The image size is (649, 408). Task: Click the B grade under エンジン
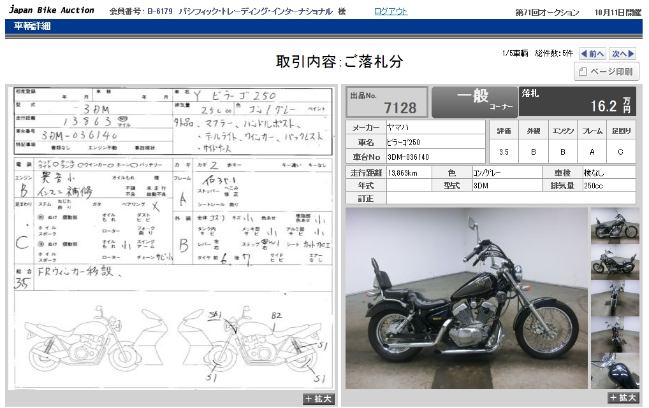(x=563, y=151)
